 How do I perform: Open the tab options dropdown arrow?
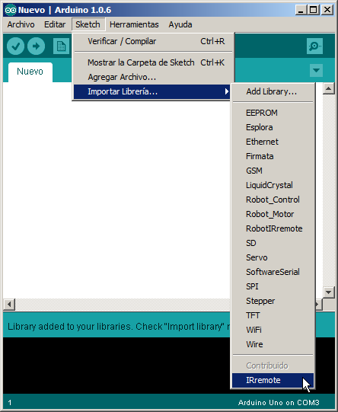[x=316, y=70]
